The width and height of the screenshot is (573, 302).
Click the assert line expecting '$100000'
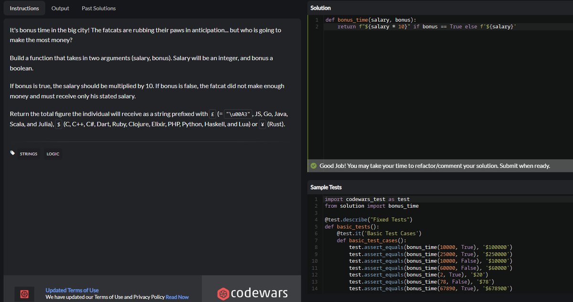pos(431,247)
